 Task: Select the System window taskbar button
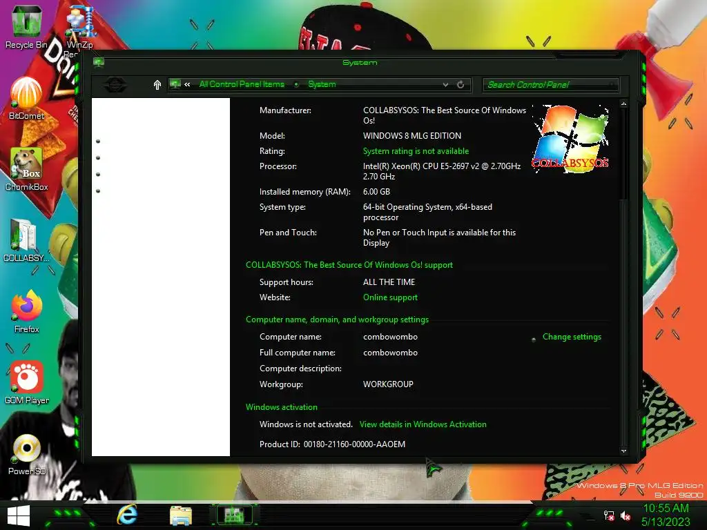[x=234, y=515]
